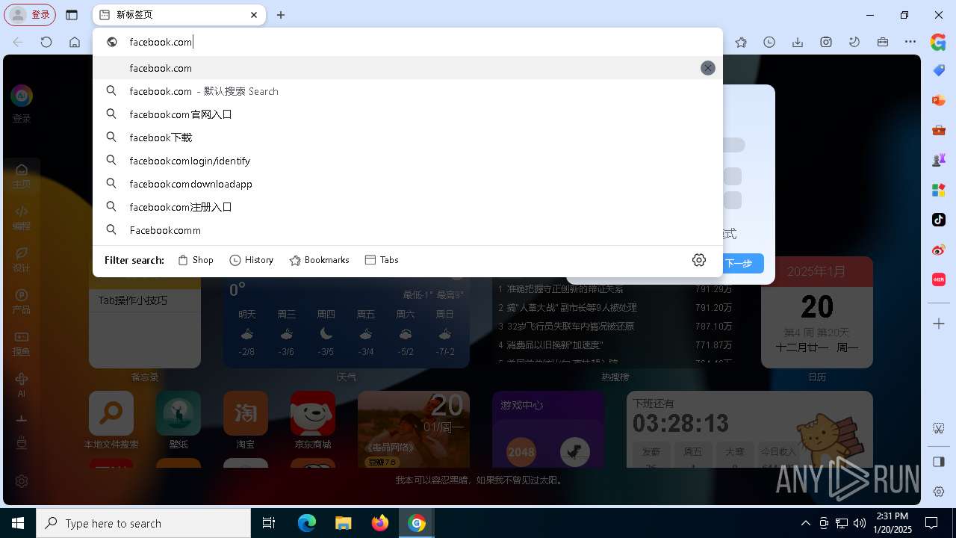The height and width of the screenshot is (538, 956).
Task: Click the favorites star toolbar icon
Action: pos(741,43)
